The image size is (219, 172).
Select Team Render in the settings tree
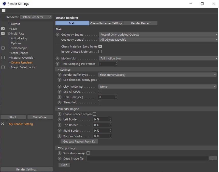(19, 53)
